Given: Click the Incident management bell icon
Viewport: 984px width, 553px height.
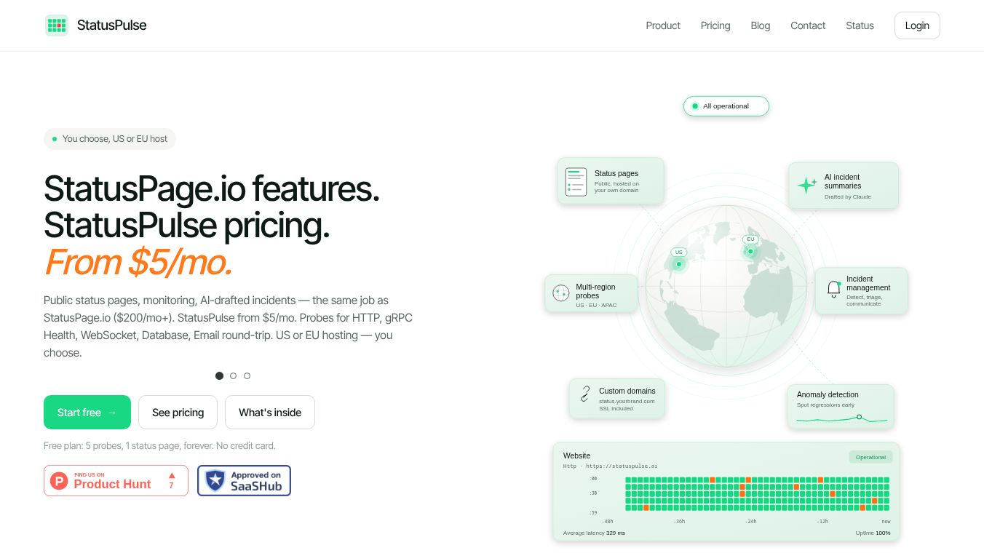Looking at the screenshot, I should 834,289.
